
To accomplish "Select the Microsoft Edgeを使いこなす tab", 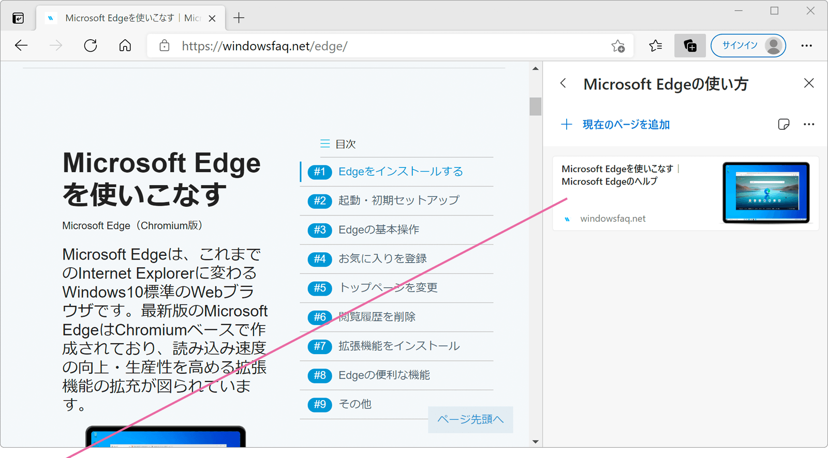I will click(x=130, y=18).
